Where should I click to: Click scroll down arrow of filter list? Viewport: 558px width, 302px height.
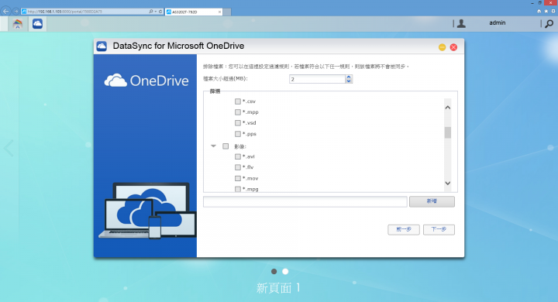click(448, 184)
